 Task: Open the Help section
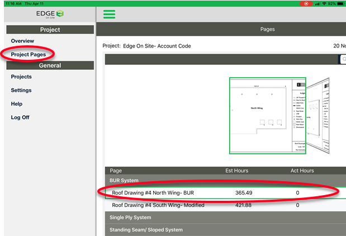click(x=17, y=104)
